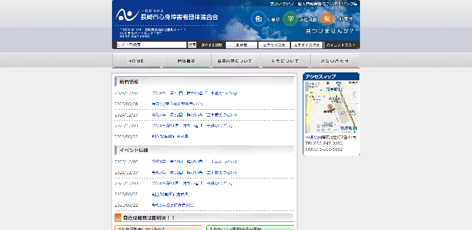
Task: Click the orange-bordered question box at bottom left
Action: coord(158,228)
